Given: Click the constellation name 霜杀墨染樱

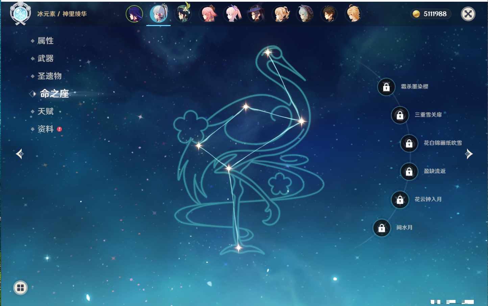Looking at the screenshot, I should 415,87.
